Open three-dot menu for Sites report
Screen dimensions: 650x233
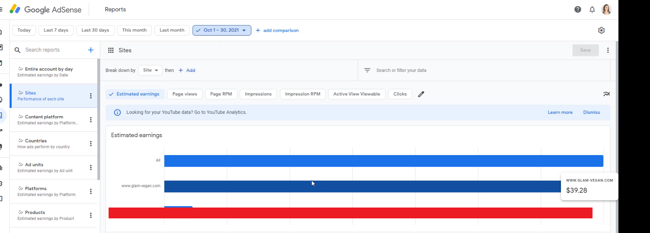click(x=91, y=96)
